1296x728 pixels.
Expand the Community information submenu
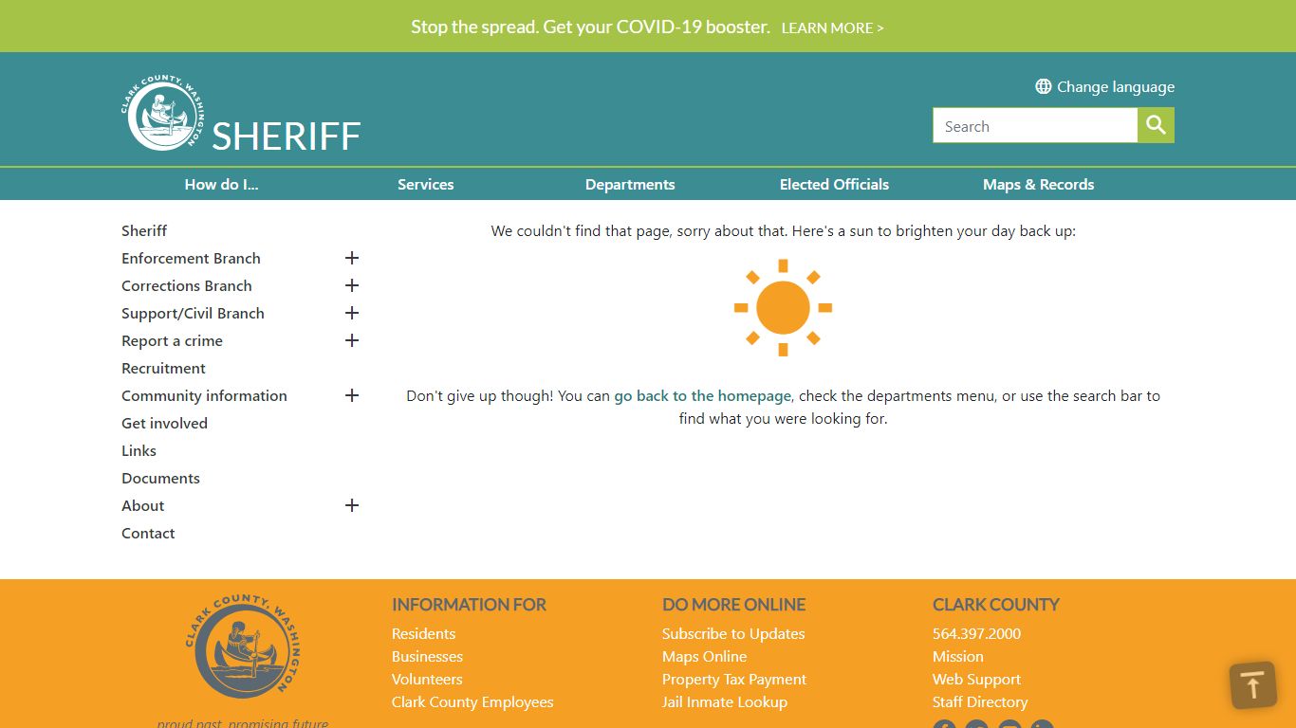tap(352, 395)
